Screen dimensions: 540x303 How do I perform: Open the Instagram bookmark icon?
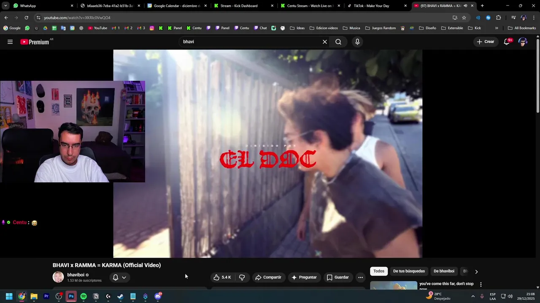pos(152,28)
